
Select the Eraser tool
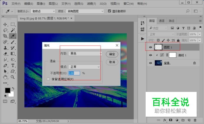coord(5,54)
